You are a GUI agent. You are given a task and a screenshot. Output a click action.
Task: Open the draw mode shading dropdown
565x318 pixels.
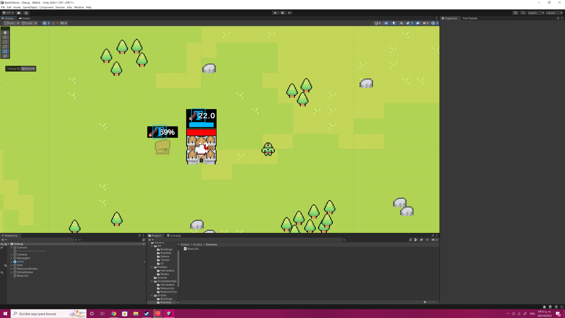pos(378,23)
